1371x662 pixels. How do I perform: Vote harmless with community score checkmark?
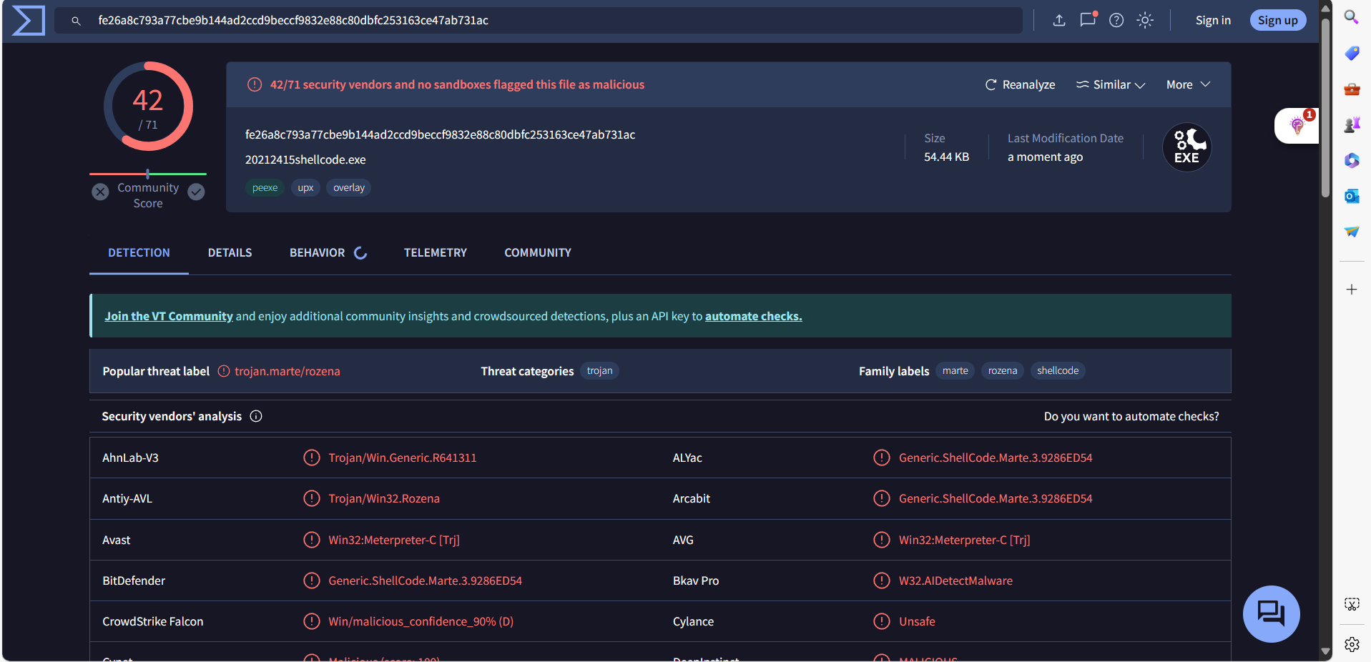coord(196,192)
